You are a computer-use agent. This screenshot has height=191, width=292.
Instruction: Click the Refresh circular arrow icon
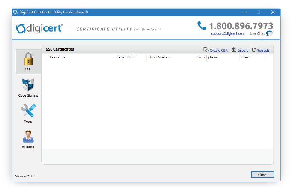(x=253, y=50)
